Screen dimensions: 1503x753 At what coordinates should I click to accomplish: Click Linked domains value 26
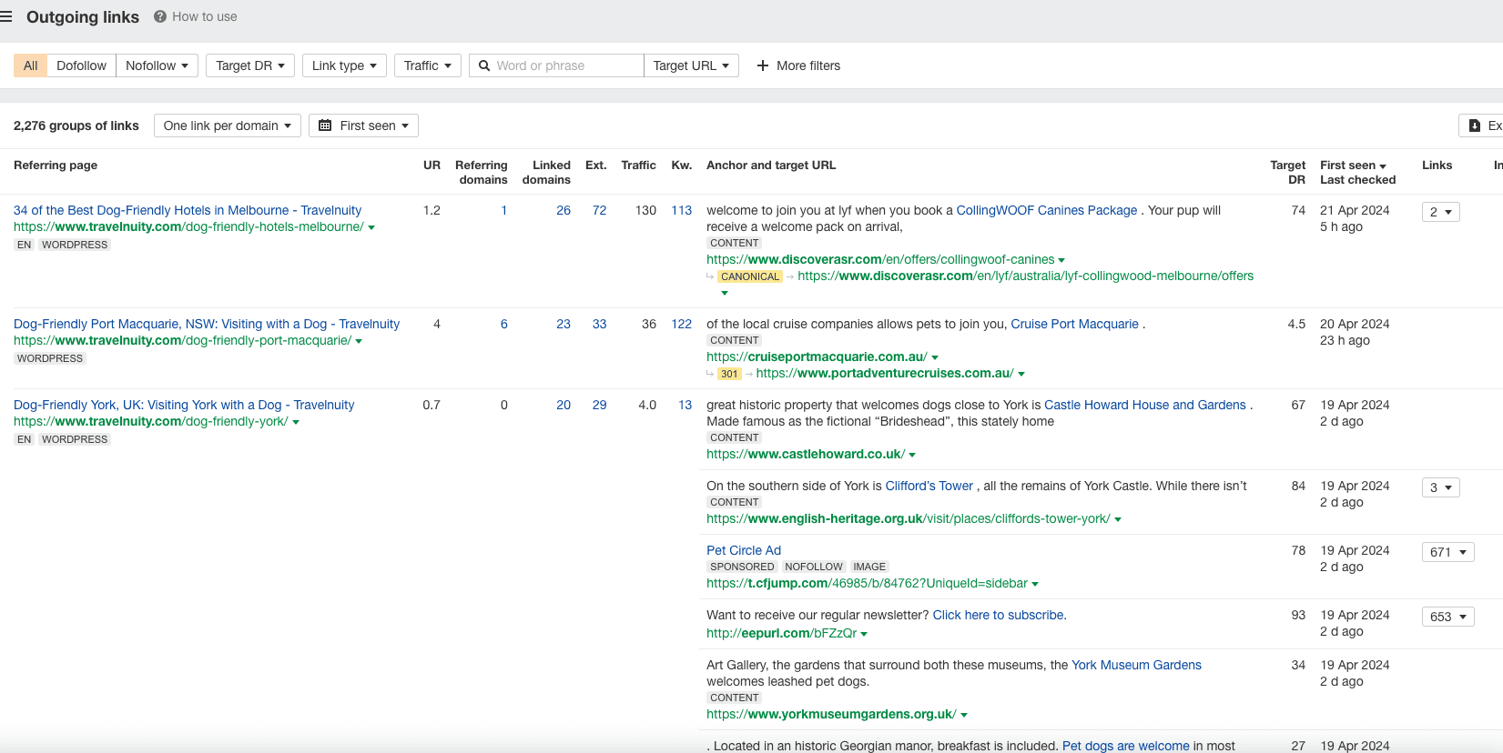click(564, 210)
